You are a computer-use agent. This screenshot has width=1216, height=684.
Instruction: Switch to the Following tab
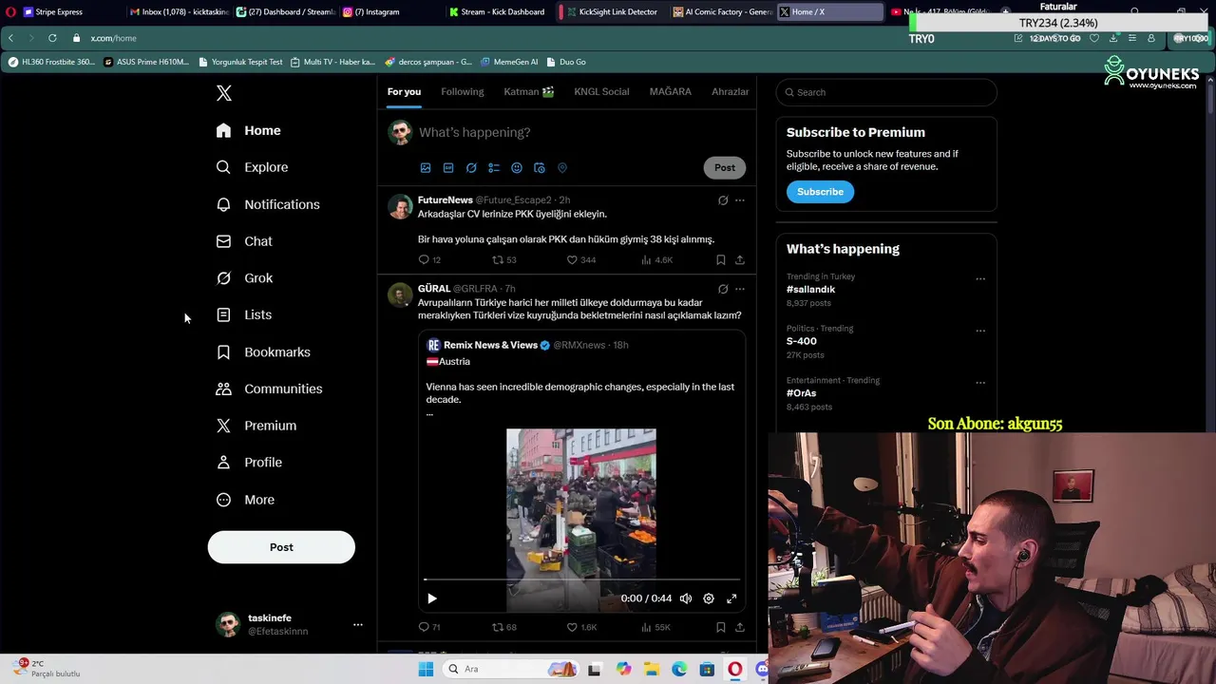coord(463,92)
